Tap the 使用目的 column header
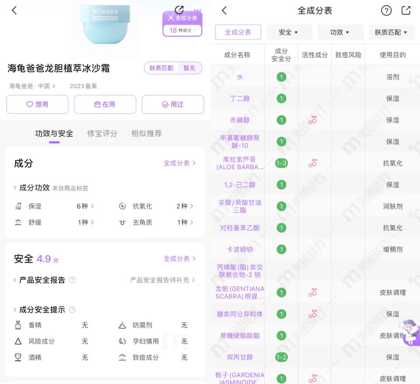 click(393, 55)
